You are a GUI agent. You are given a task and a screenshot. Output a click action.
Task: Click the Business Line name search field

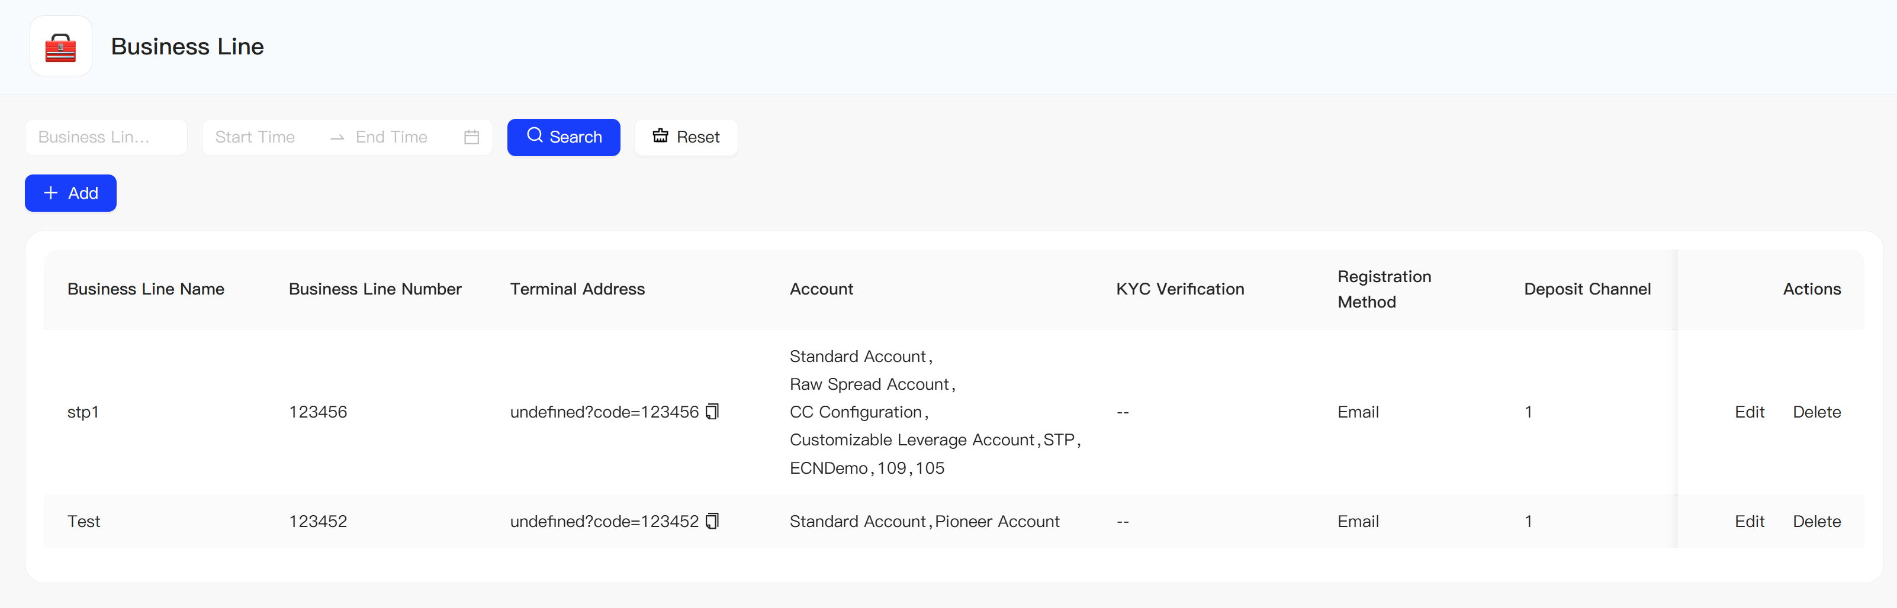tap(106, 137)
